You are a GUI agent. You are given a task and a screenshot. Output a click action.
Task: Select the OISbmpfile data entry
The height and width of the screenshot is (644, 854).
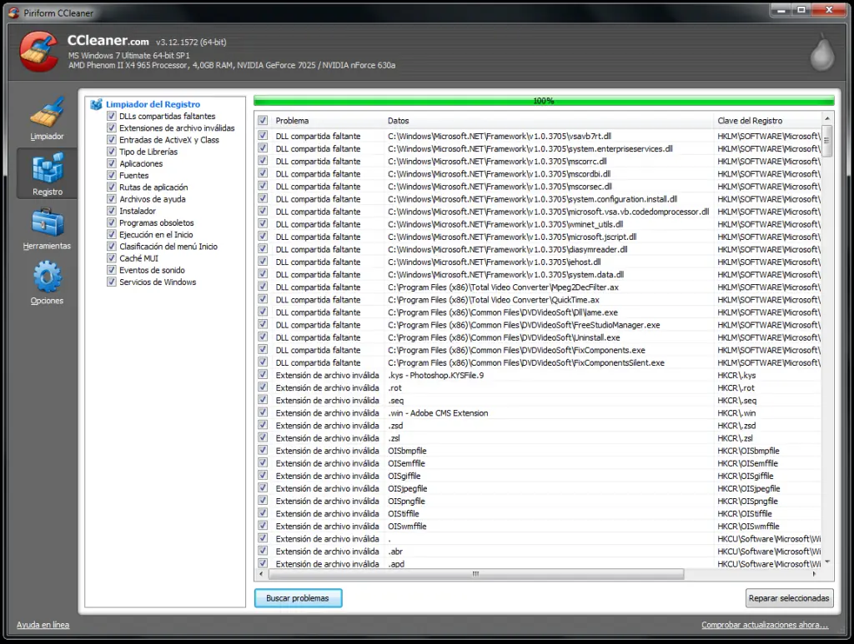(407, 451)
